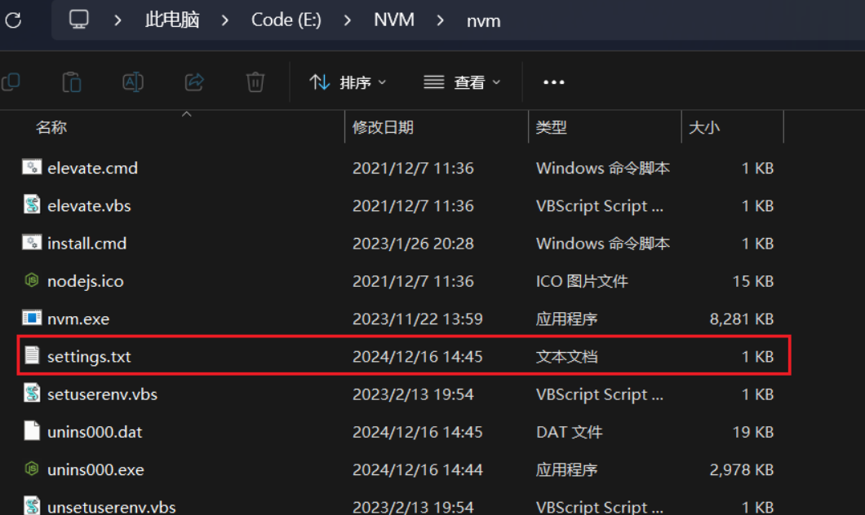This screenshot has height=515, width=865.
Task: Delete settings.txt using trash icon
Action: [255, 81]
